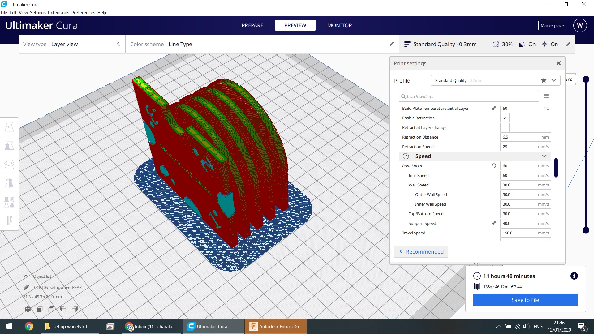Close the Print settings panel
This screenshot has height=334, width=594.
click(x=558, y=63)
